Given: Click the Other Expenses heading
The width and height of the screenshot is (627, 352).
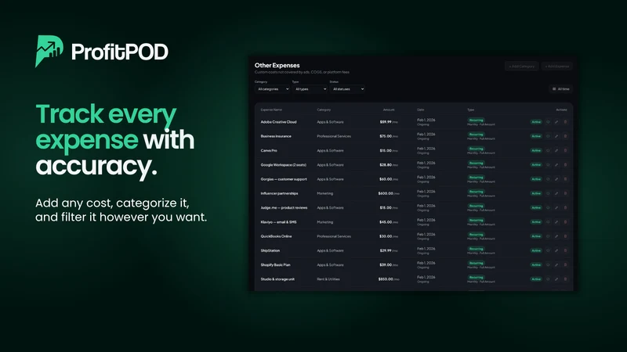Looking at the screenshot, I should coord(277,65).
